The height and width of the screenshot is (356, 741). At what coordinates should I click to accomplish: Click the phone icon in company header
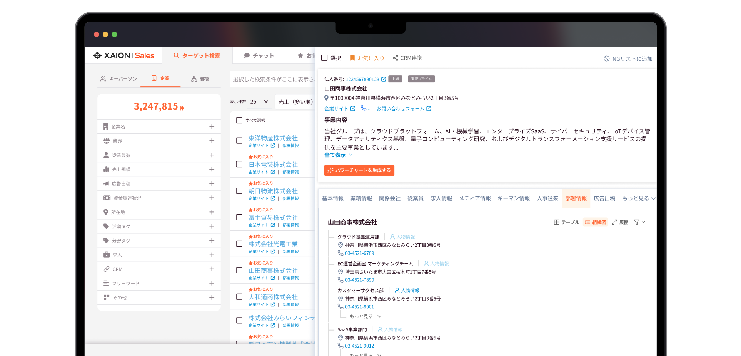(x=363, y=108)
